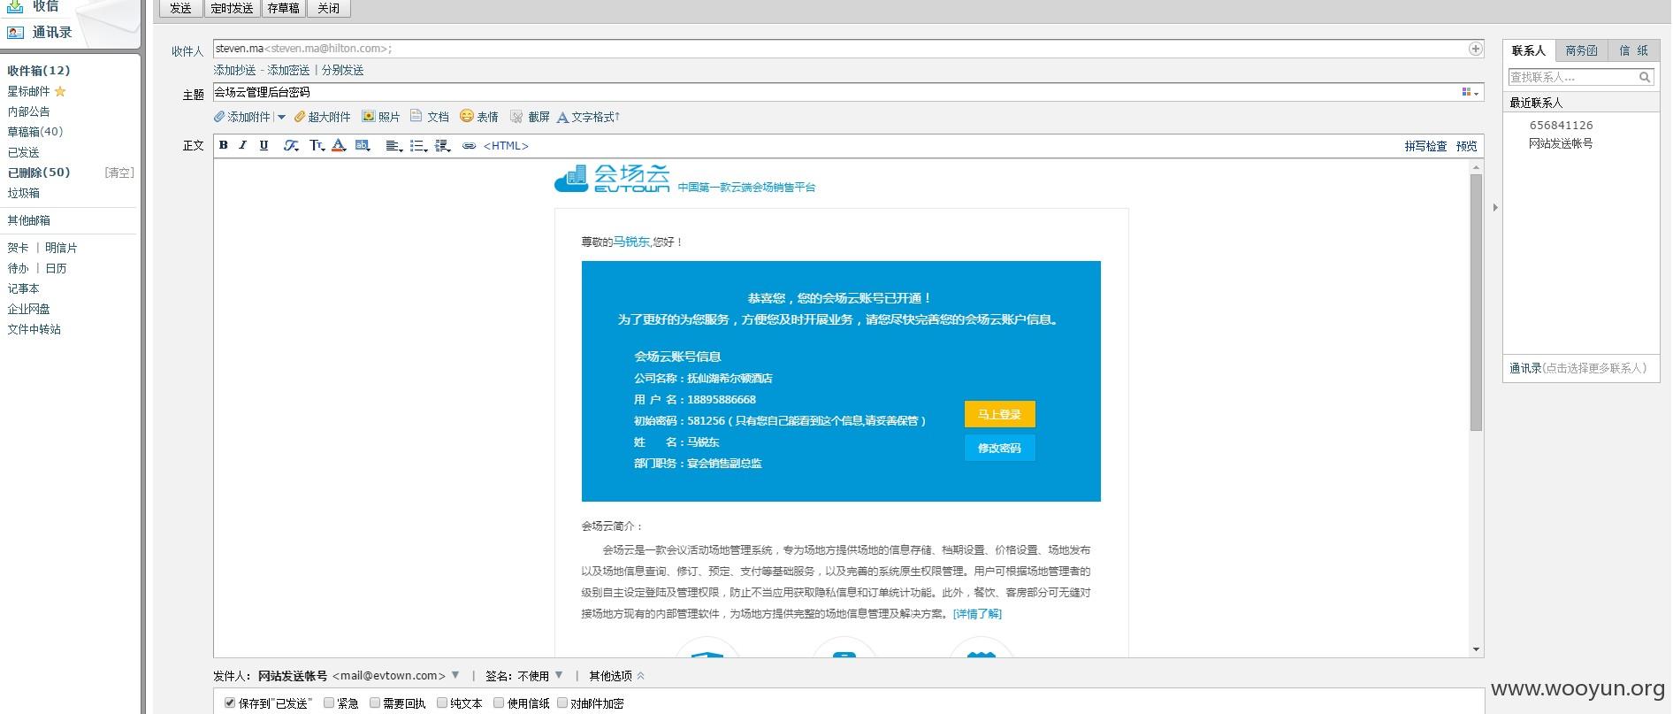Viewport: 1673px width, 714px height.
Task: Open 已删除(50) folder
Action: pos(39,173)
